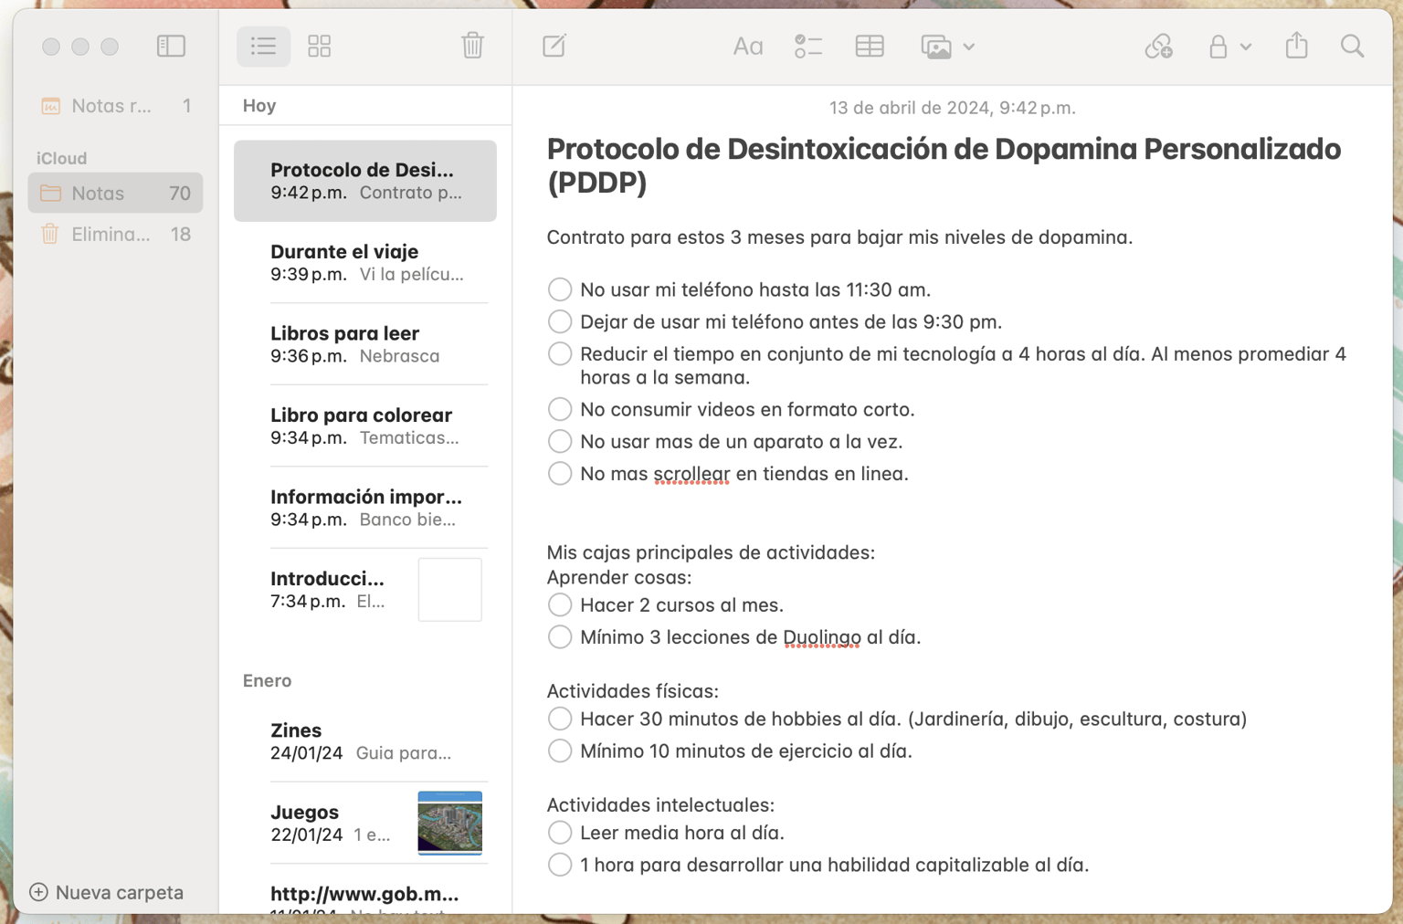Click the Juegos note image thumbnail
Image resolution: width=1403 pixels, height=924 pixels.
coord(450,823)
